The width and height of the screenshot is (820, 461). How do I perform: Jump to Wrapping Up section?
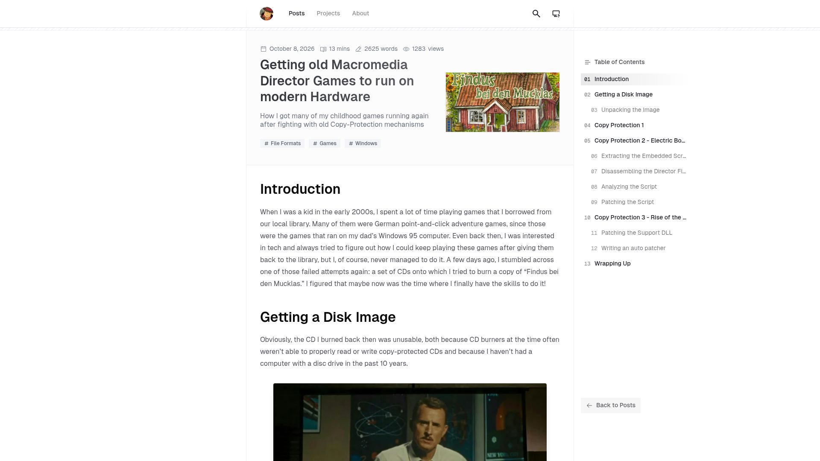tap(634, 264)
